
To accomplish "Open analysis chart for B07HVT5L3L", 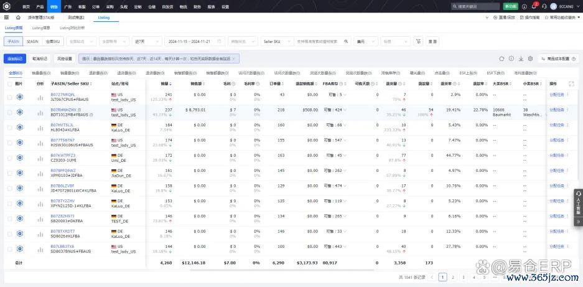I will 40,128.
